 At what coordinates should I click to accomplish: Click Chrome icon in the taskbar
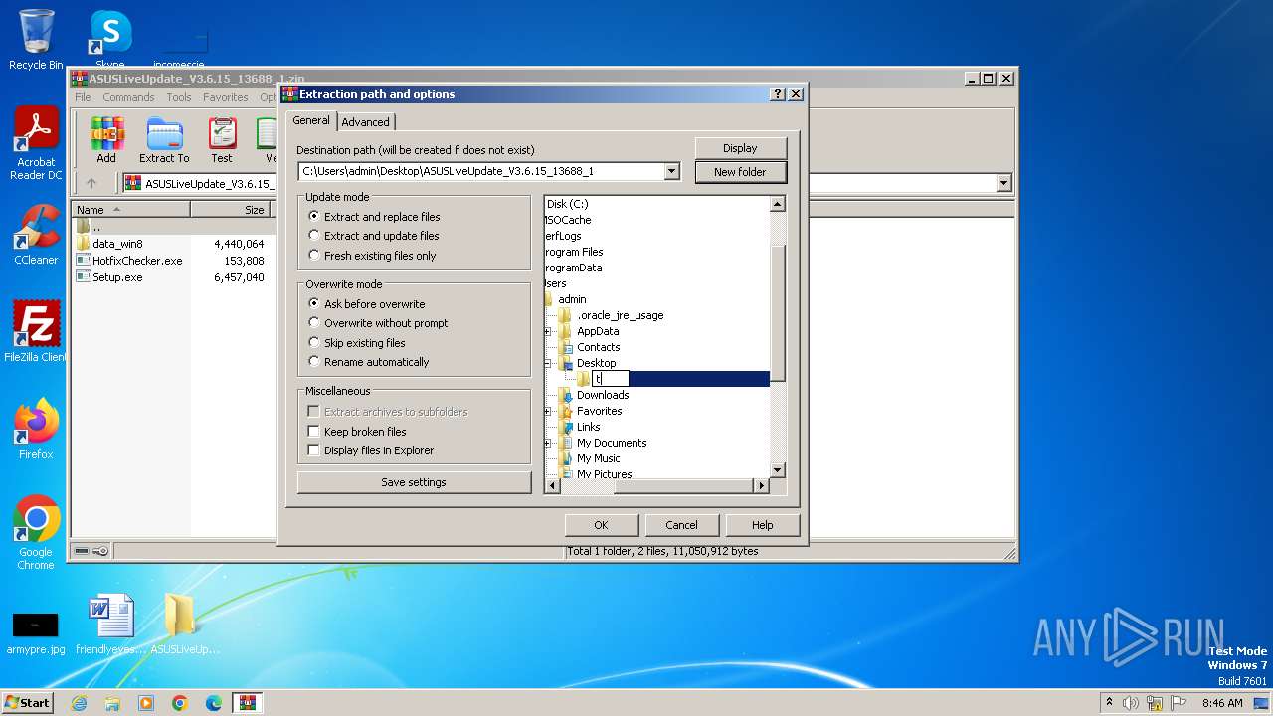[180, 703]
